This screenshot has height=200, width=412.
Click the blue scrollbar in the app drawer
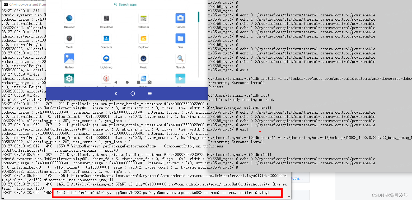[198, 17]
